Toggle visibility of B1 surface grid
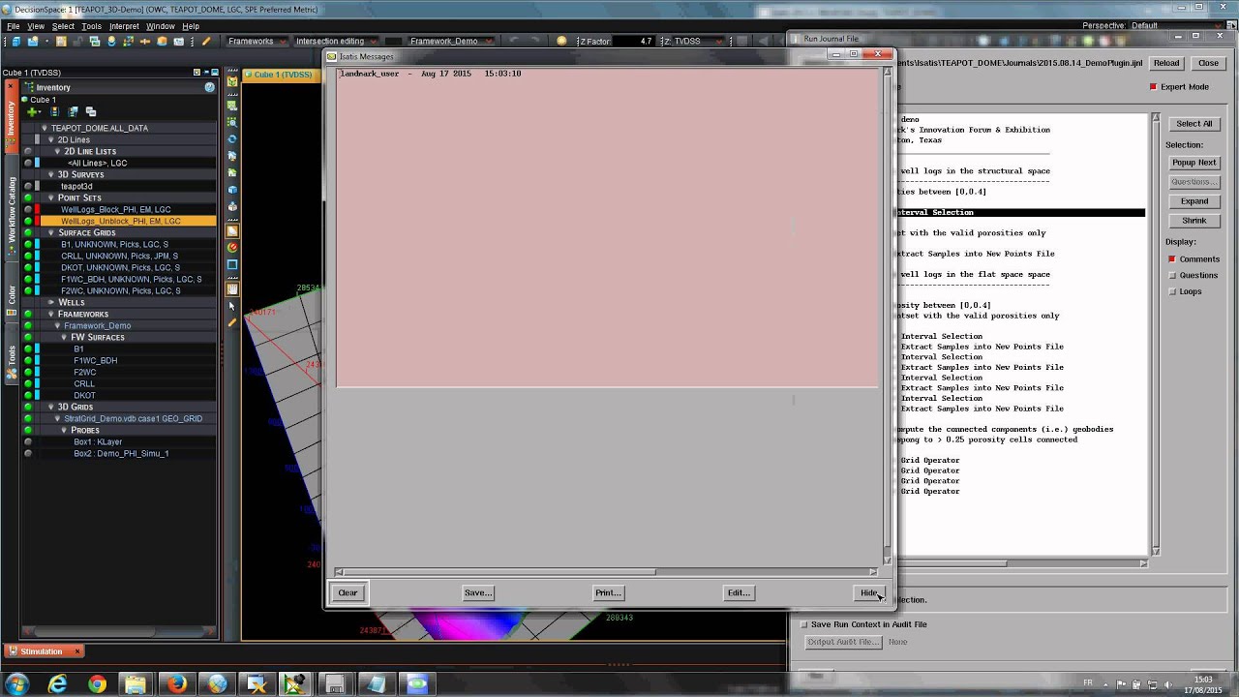This screenshot has width=1239, height=697. pos(28,244)
